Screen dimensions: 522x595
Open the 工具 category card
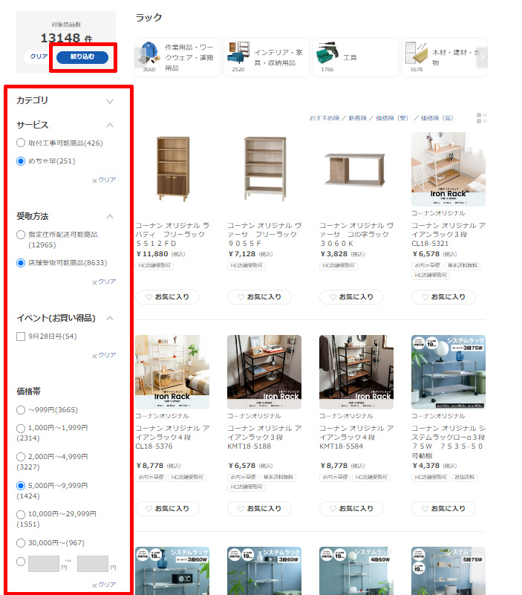point(356,57)
